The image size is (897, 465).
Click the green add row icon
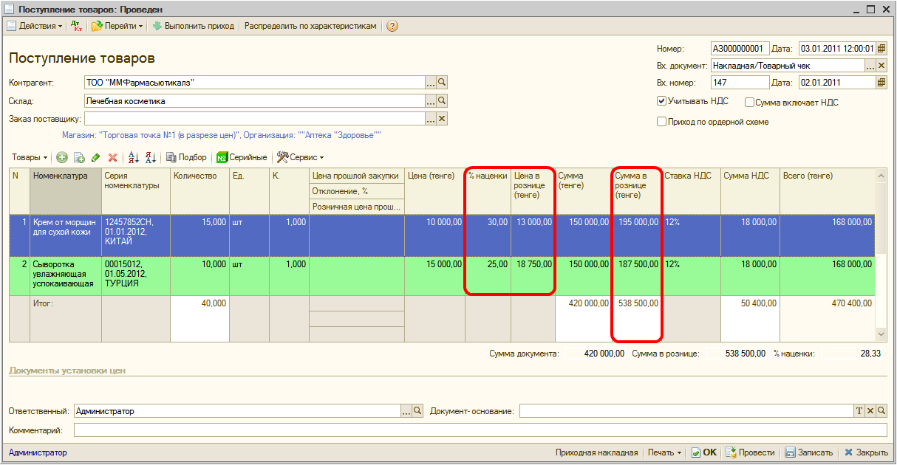click(62, 157)
